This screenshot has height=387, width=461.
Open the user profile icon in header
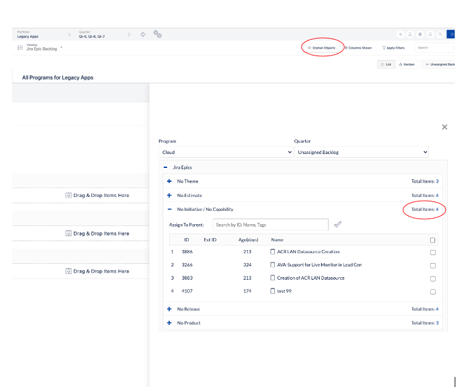click(x=410, y=35)
